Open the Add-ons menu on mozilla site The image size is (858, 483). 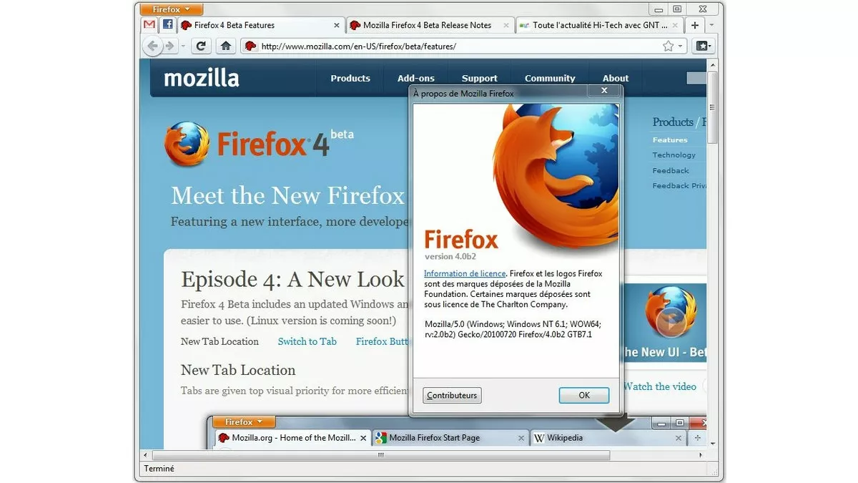[x=415, y=78]
